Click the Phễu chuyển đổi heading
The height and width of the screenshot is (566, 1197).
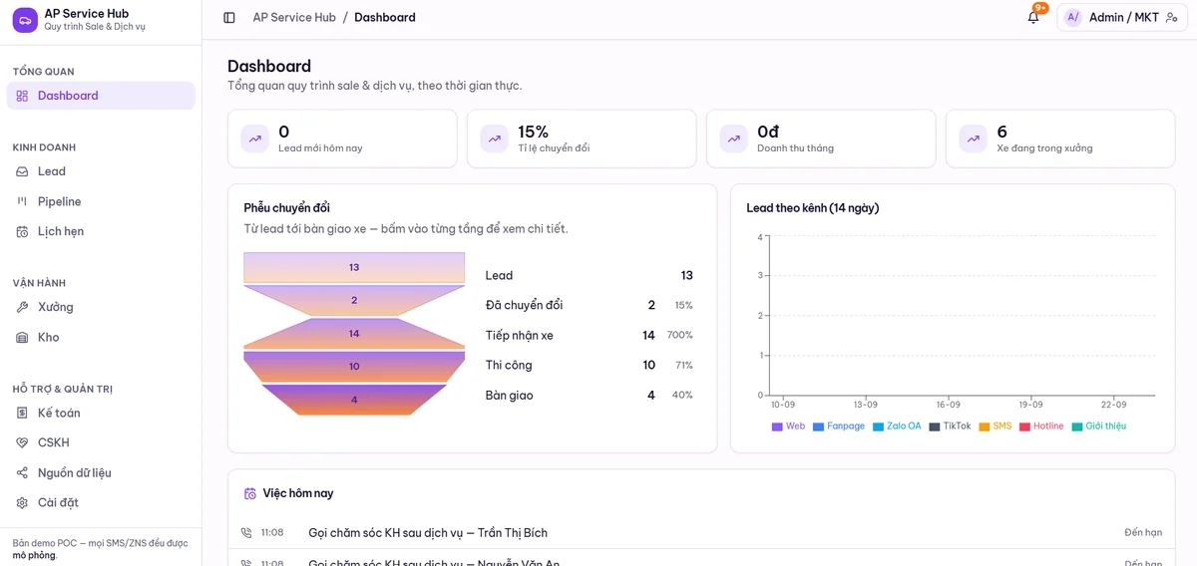pyautogui.click(x=286, y=208)
